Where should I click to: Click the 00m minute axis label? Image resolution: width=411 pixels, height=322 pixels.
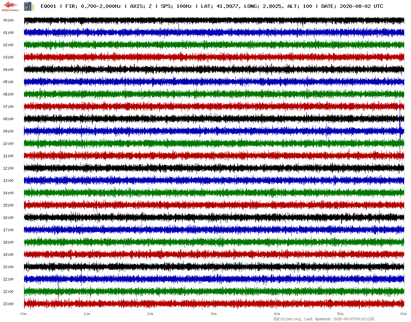23,314
